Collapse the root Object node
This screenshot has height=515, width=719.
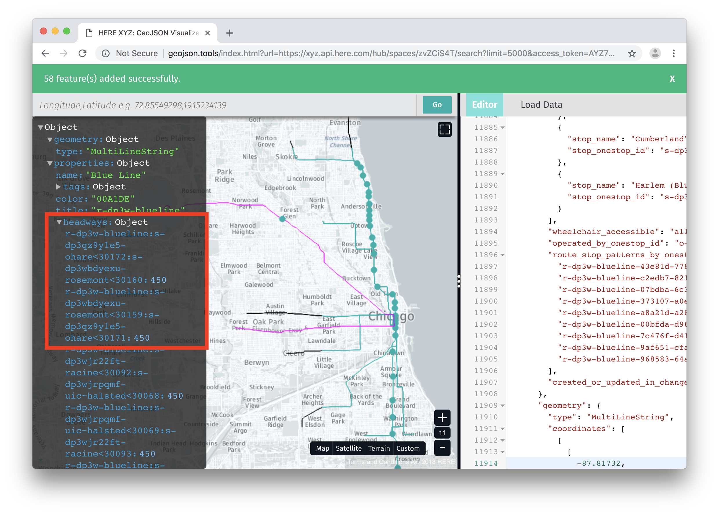click(41, 127)
